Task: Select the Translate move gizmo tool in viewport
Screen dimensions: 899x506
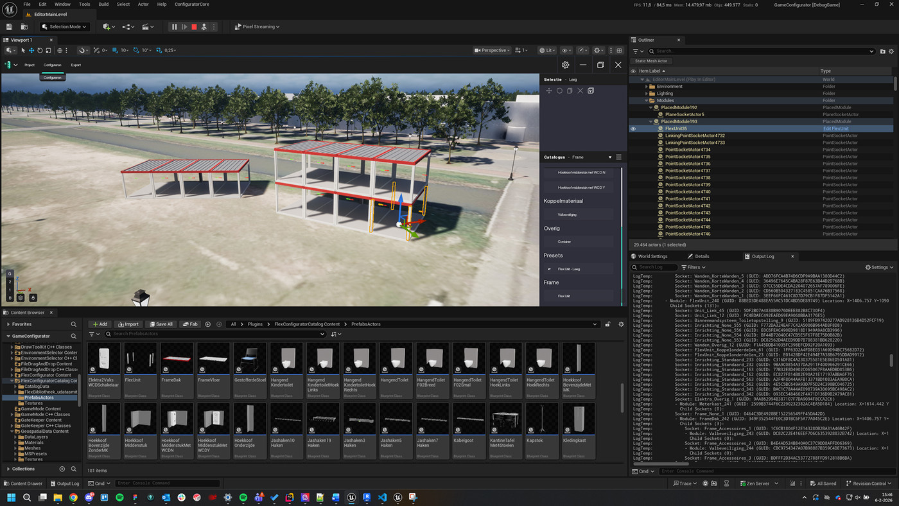Action: pos(31,50)
